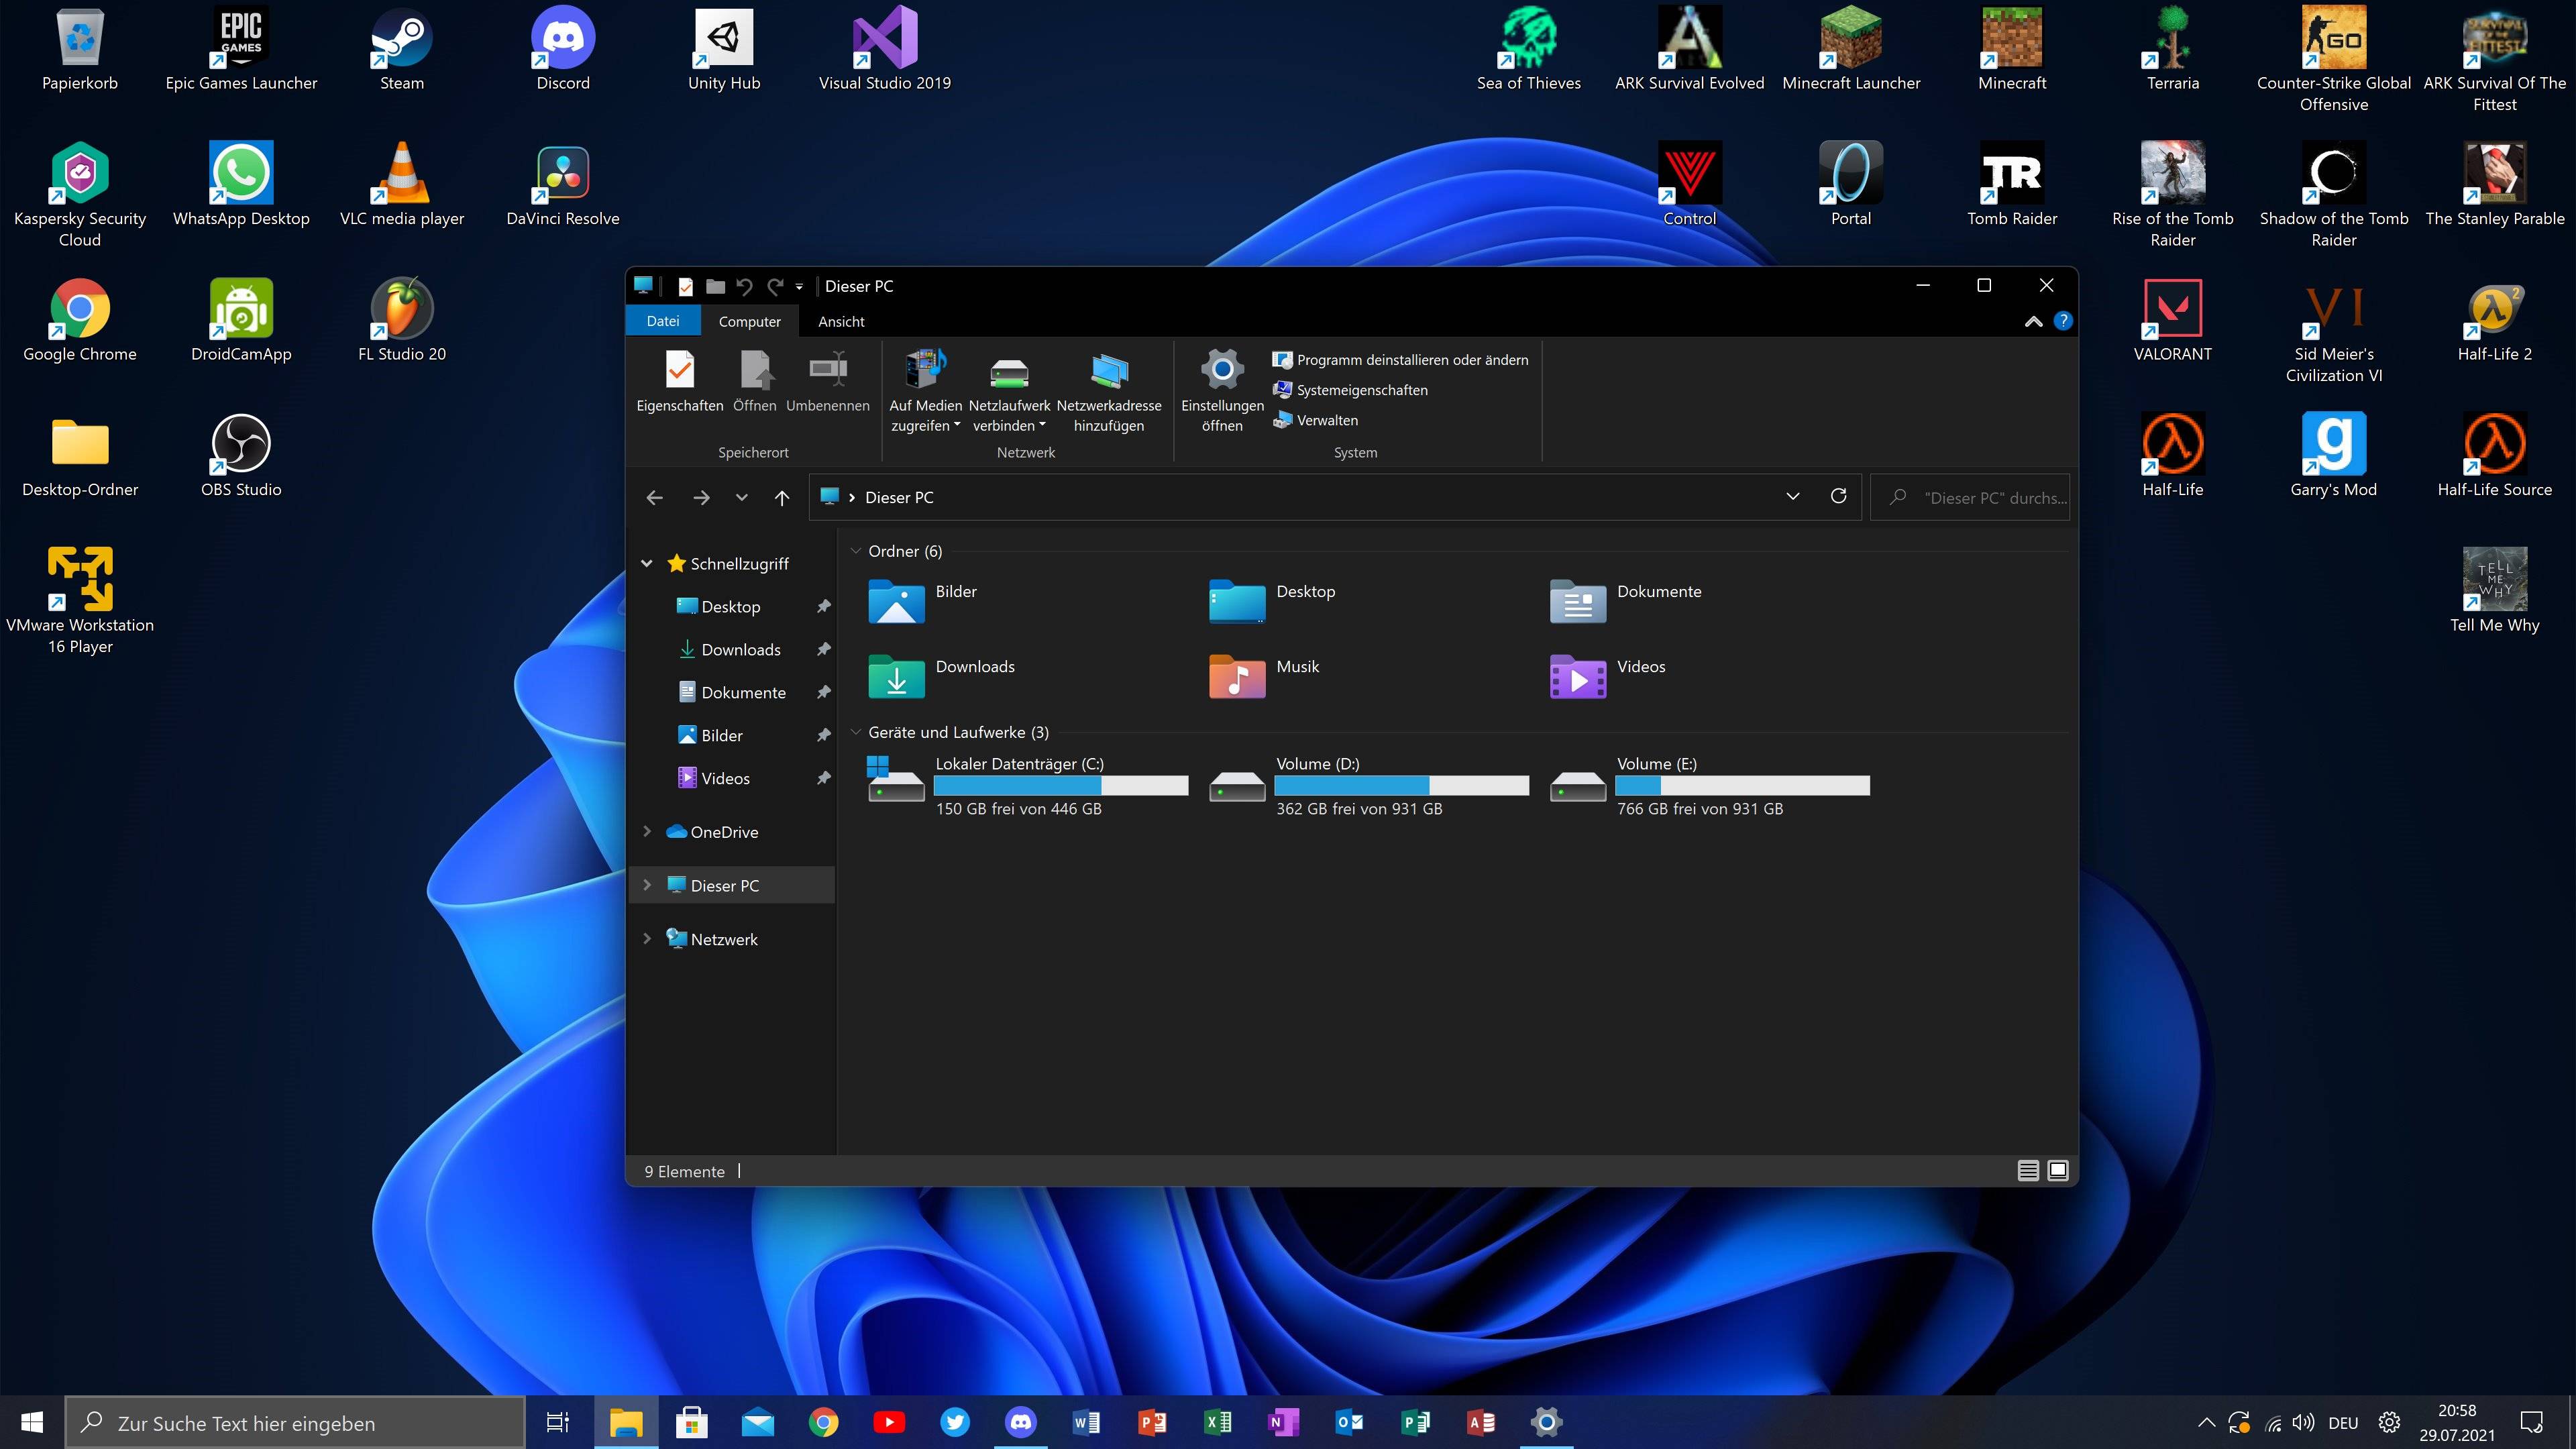
Task: Collapse the ribbon with the chevron arrow
Action: (x=2033, y=322)
